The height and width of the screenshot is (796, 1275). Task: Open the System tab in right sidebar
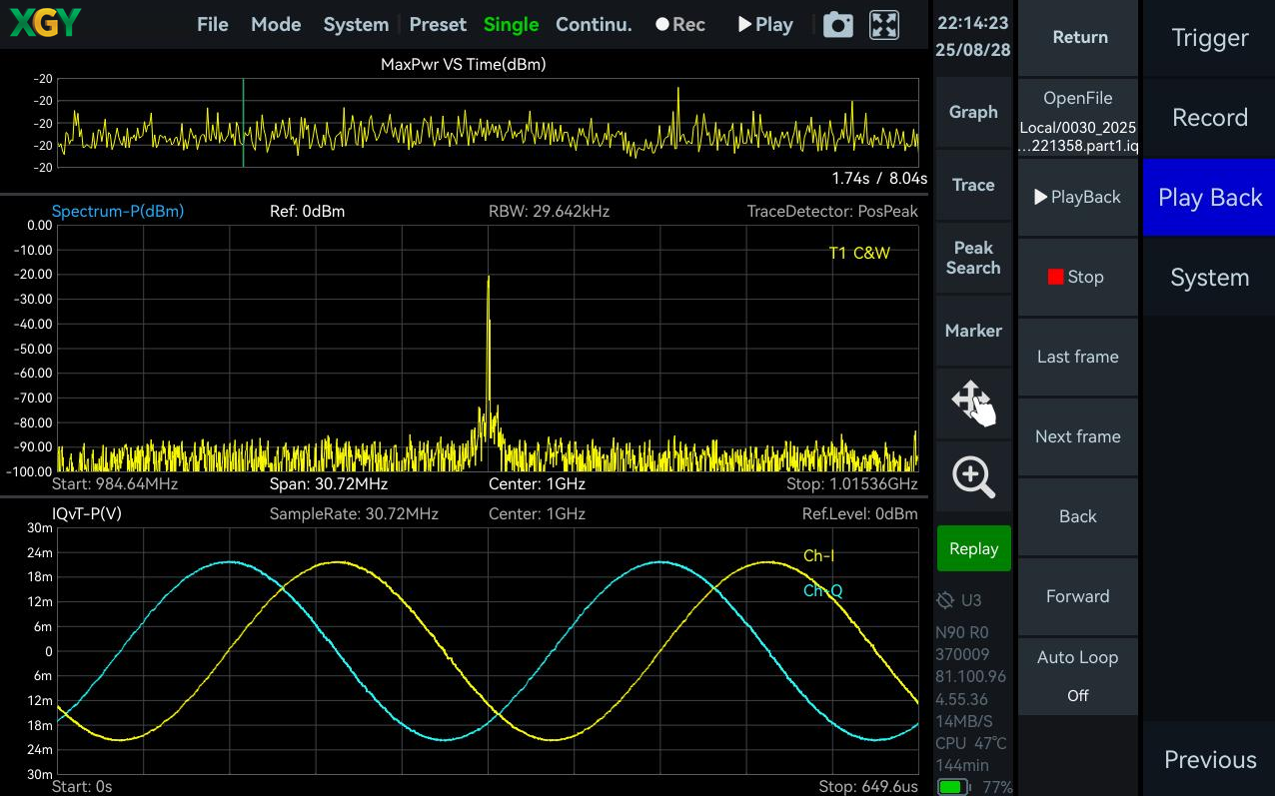pos(1209,278)
